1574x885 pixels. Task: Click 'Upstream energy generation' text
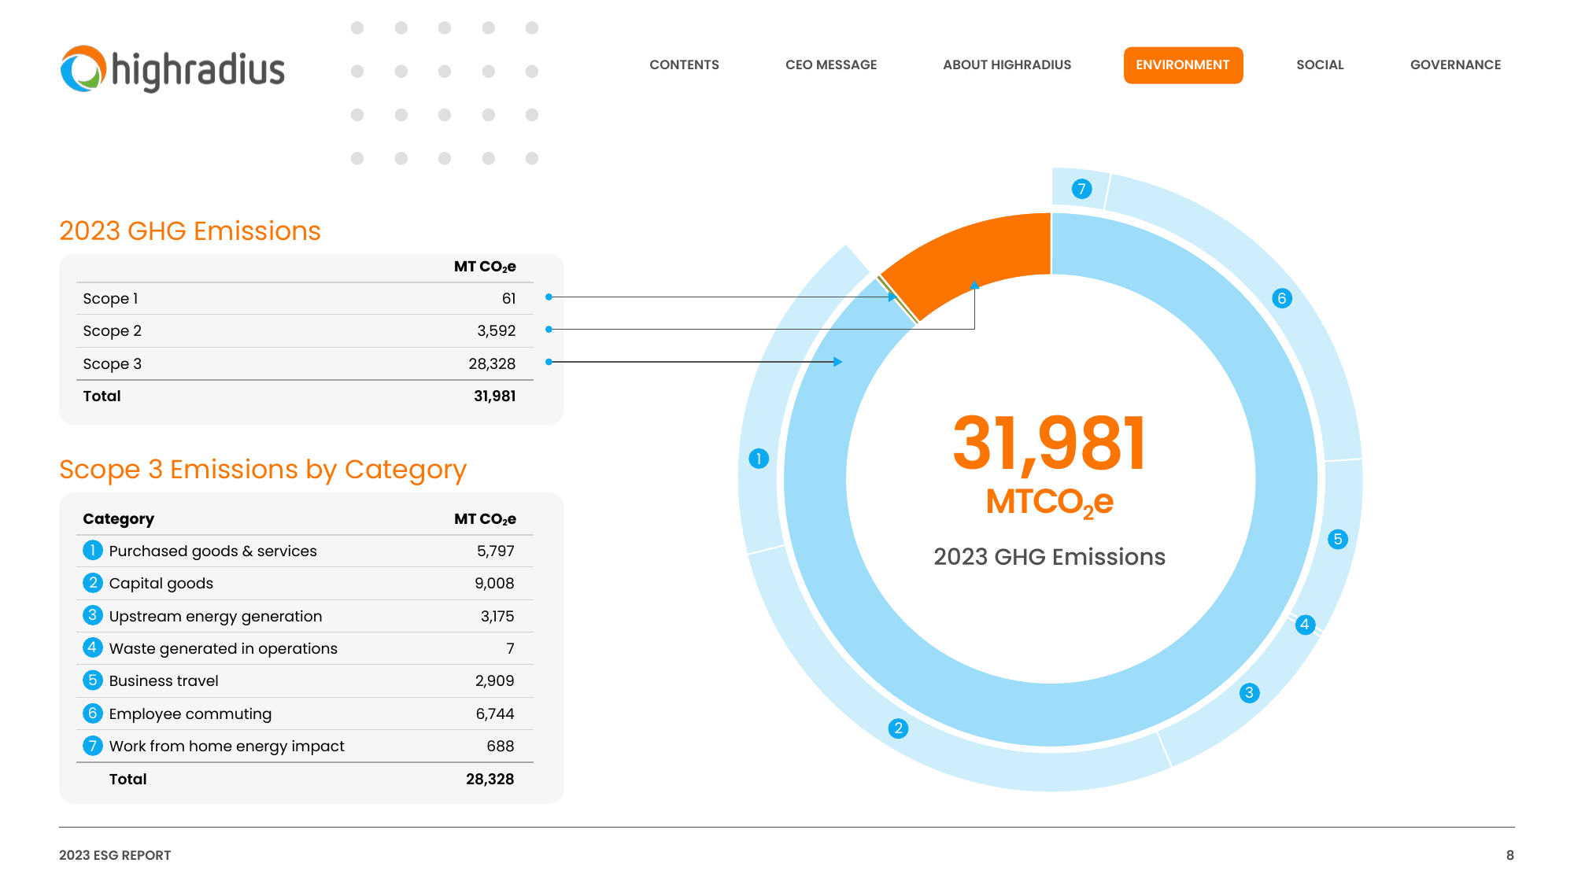tap(216, 617)
